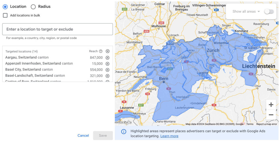Click the Bern label on the map
The width and height of the screenshot is (280, 141).
pos(164,79)
